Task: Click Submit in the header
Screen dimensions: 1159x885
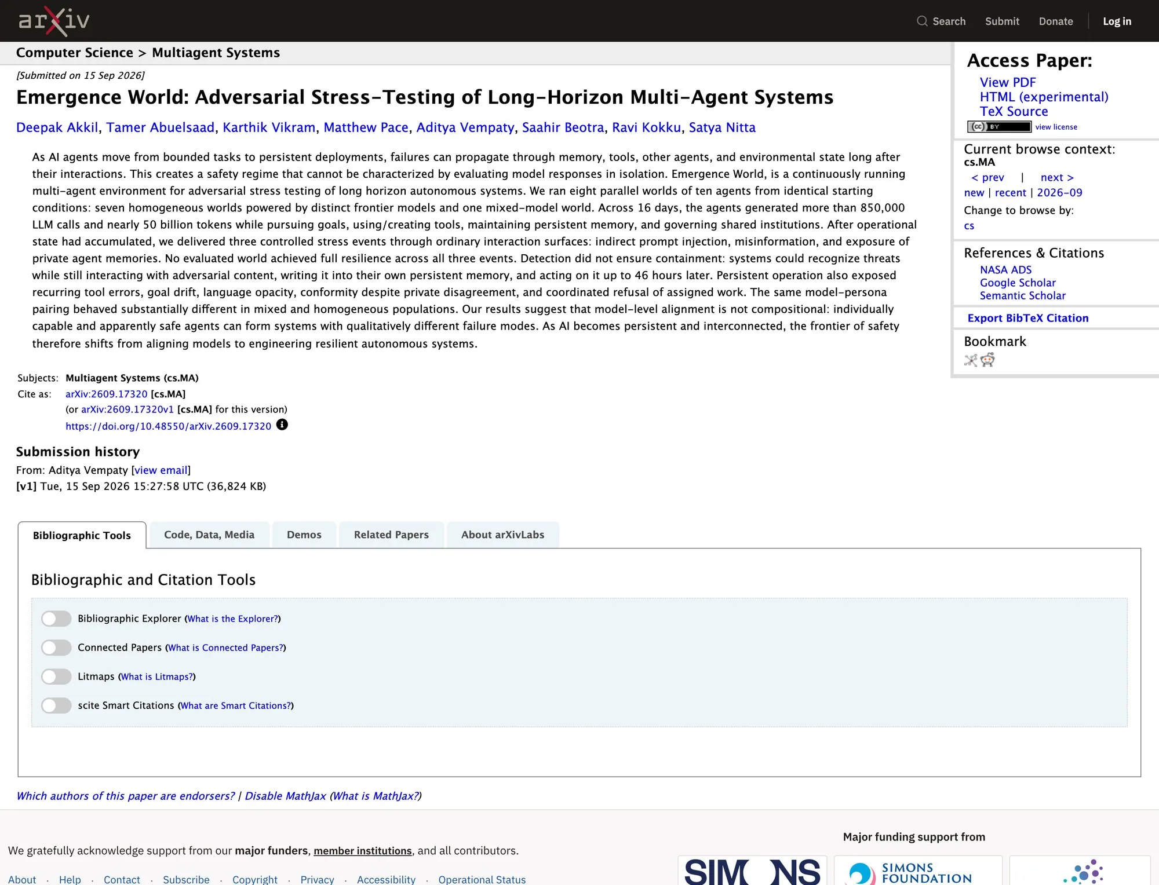Action: click(x=1002, y=21)
